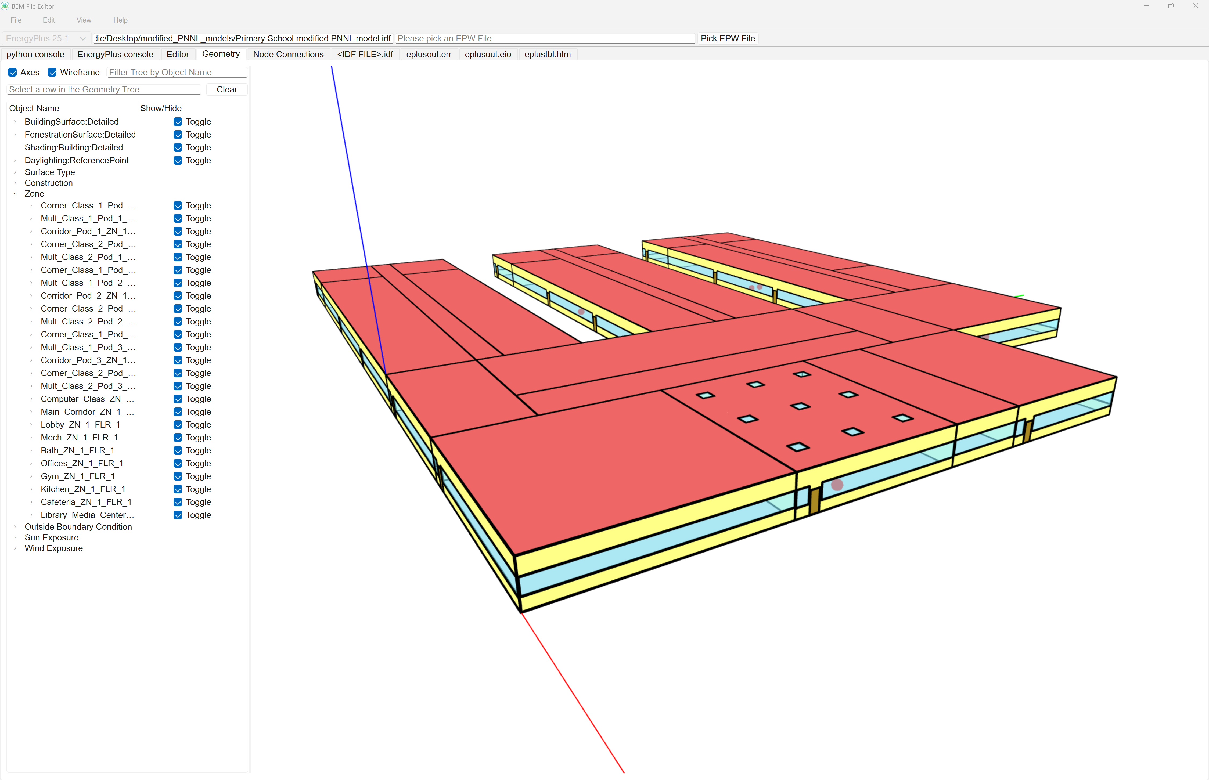Open the File menu
The width and height of the screenshot is (1209, 780).
(16, 20)
